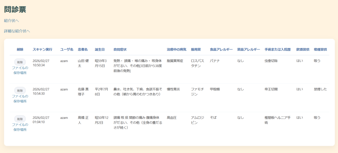Select the 椎間板ヘルニア手術 surgery history cell

pyautogui.click(x=277, y=120)
